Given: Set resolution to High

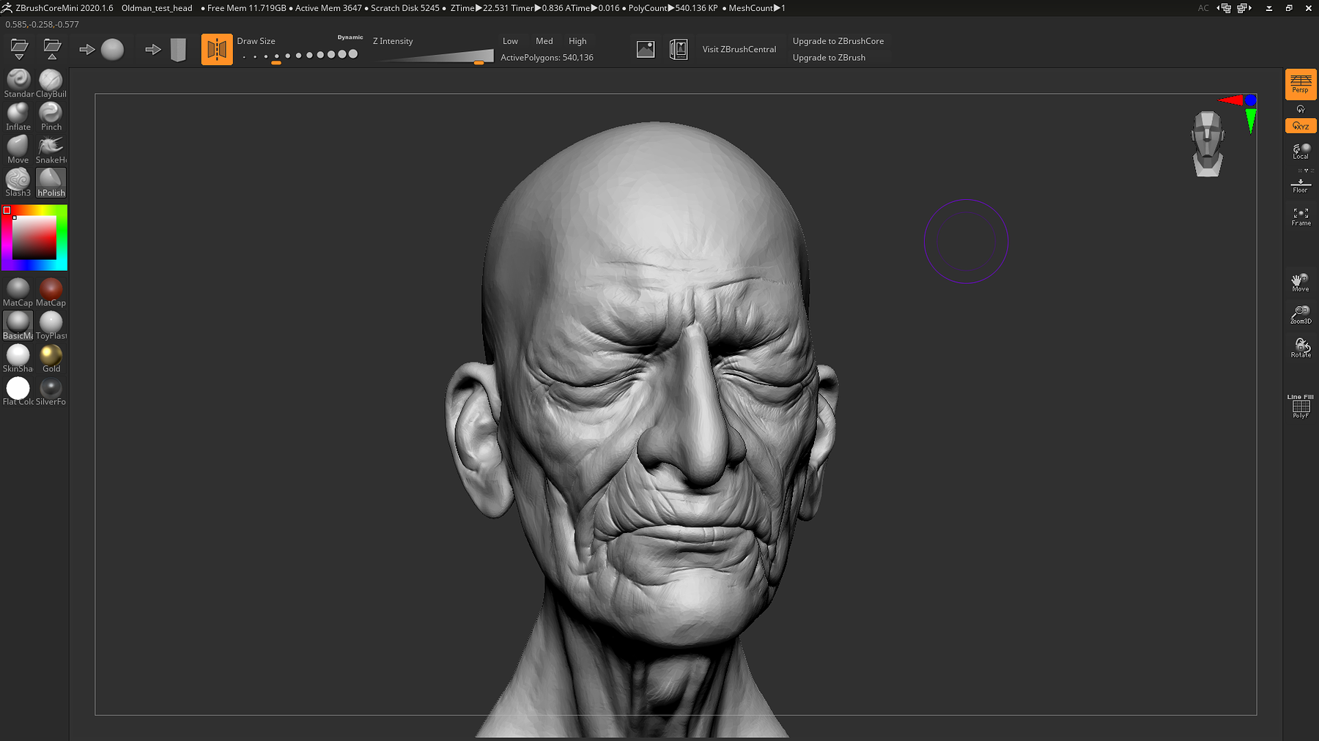Looking at the screenshot, I should (577, 41).
